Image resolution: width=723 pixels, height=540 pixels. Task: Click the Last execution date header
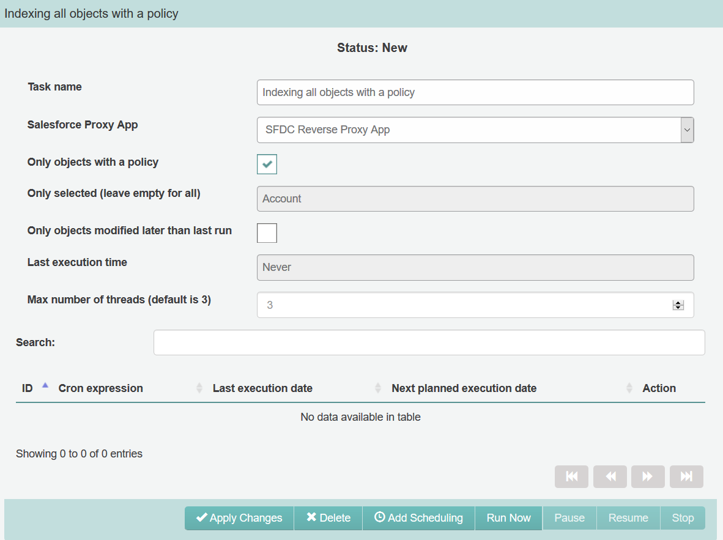262,388
